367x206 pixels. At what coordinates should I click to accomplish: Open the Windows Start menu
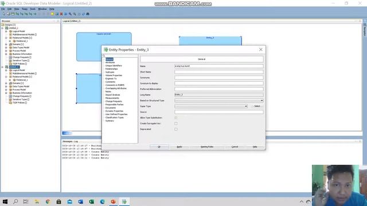5,201
